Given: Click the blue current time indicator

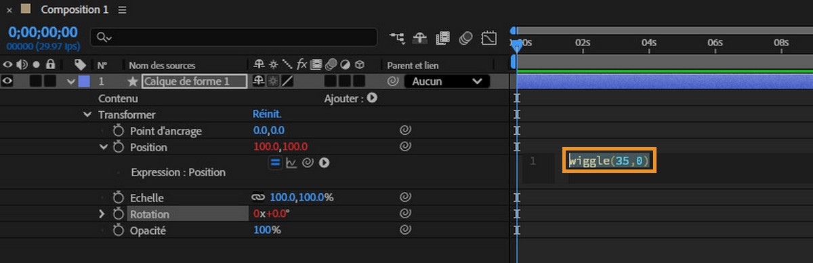Looking at the screenshot, I should coord(517,46).
